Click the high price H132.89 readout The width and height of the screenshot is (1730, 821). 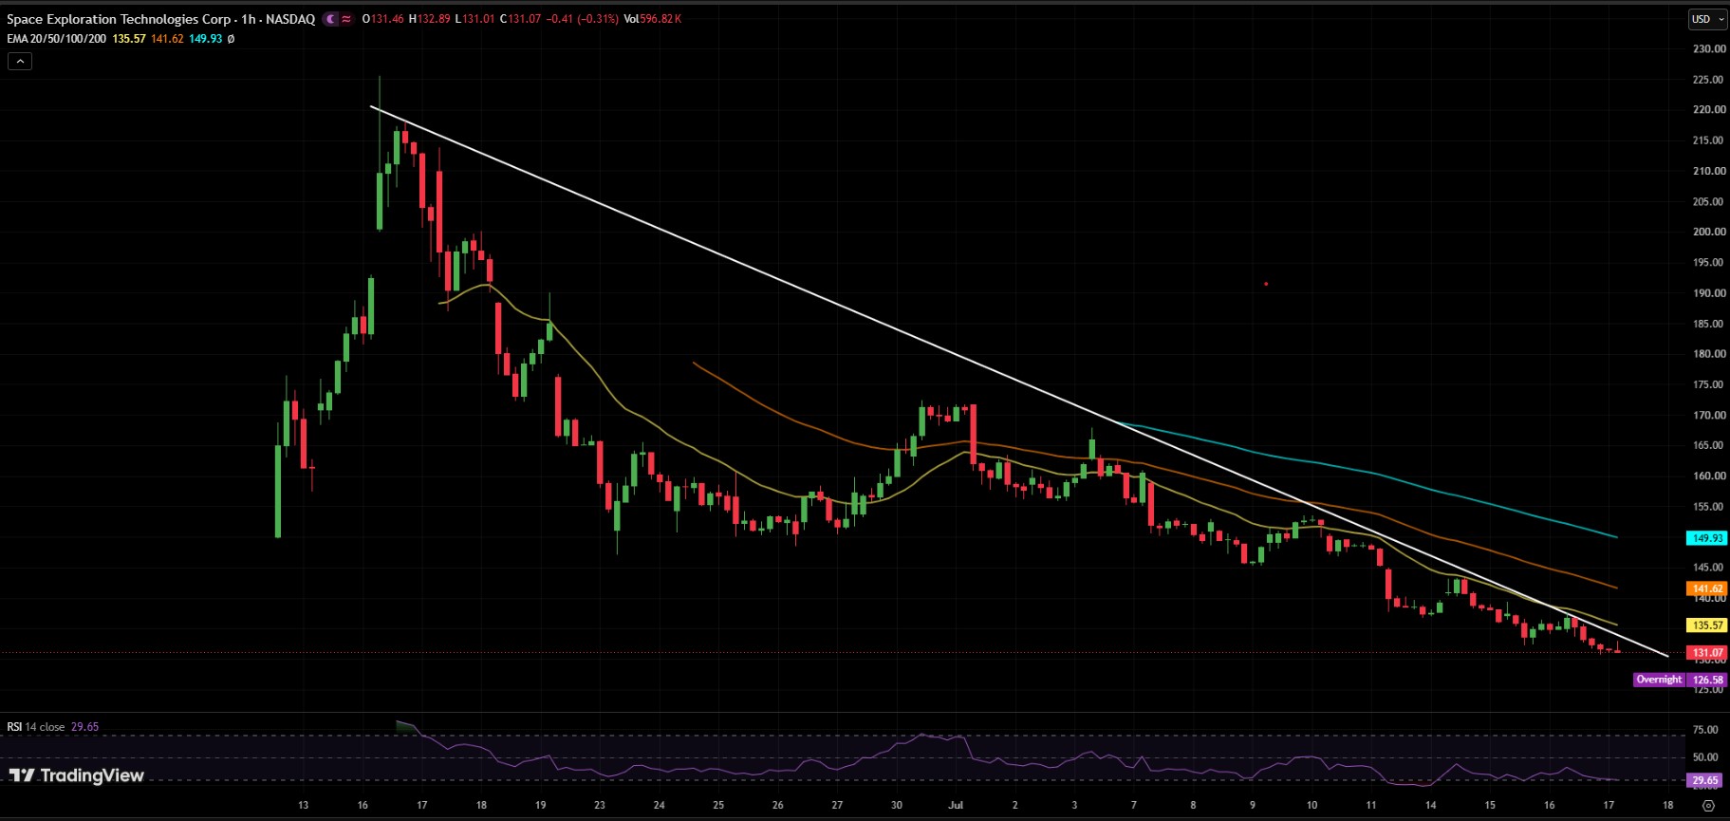(430, 19)
